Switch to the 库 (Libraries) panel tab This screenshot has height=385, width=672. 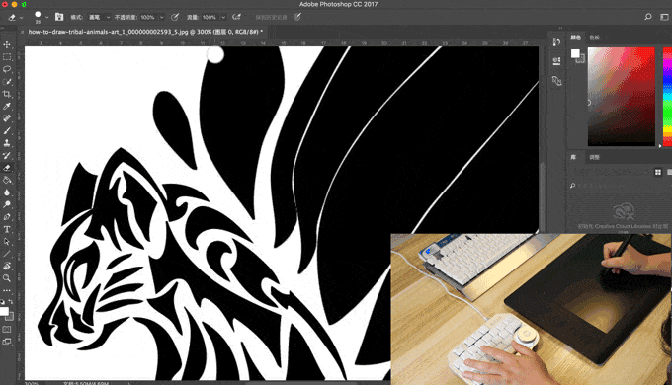[573, 157]
